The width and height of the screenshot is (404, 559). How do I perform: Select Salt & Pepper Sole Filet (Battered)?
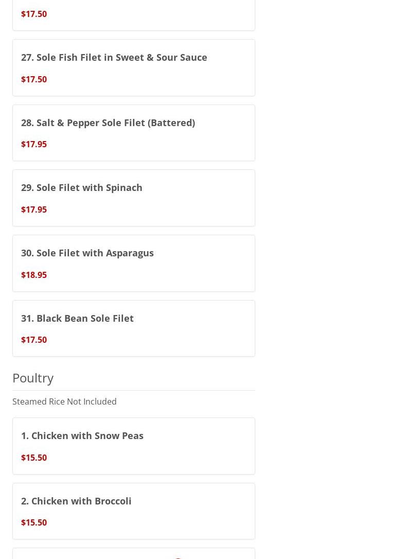[108, 123]
